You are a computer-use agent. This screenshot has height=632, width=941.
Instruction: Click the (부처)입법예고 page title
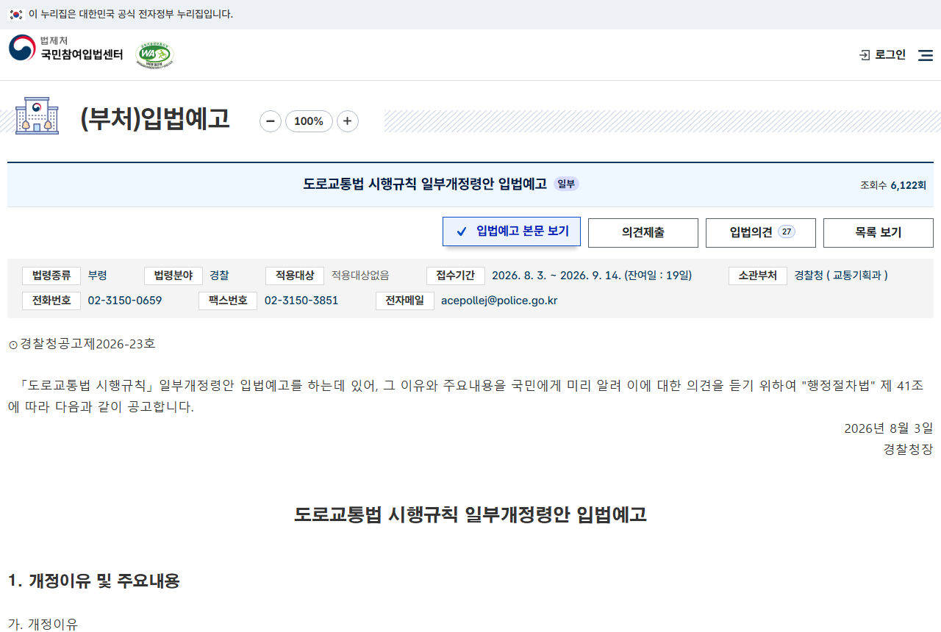[x=155, y=118]
